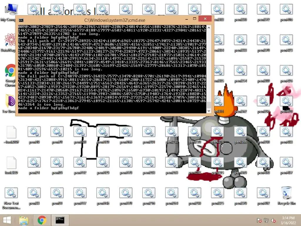Image resolution: width=301 pixels, height=226 pixels.
Task: Select the peni129 file icon
Action: click(x=103, y=165)
